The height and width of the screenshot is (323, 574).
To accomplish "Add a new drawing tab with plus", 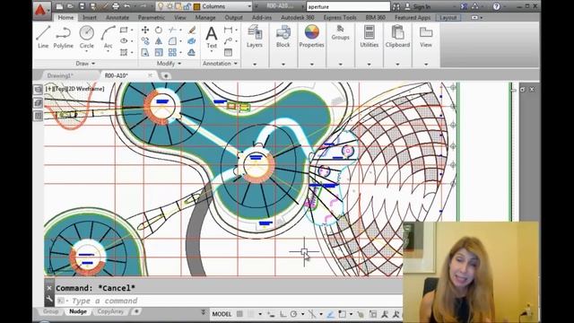I will [x=166, y=75].
